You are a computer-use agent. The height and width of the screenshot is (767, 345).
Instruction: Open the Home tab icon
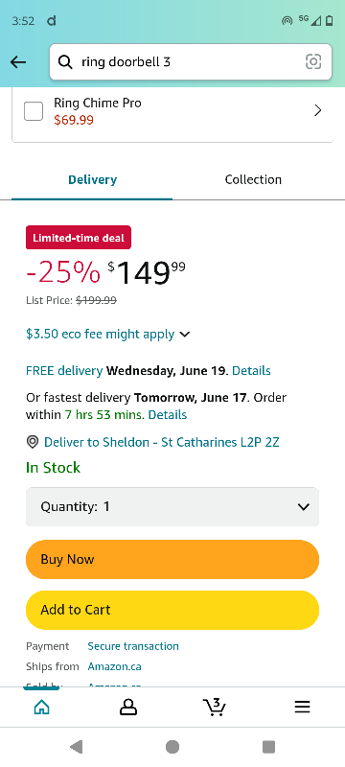[x=42, y=707]
